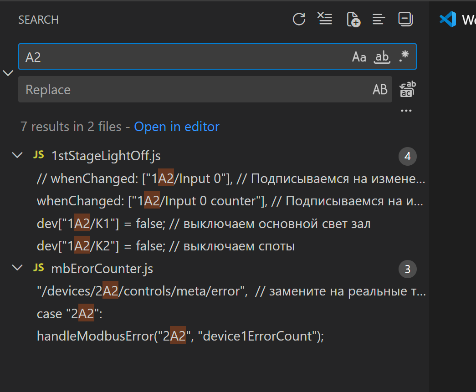Open a new search editor
Screen dimensions: 476x392
353,20
